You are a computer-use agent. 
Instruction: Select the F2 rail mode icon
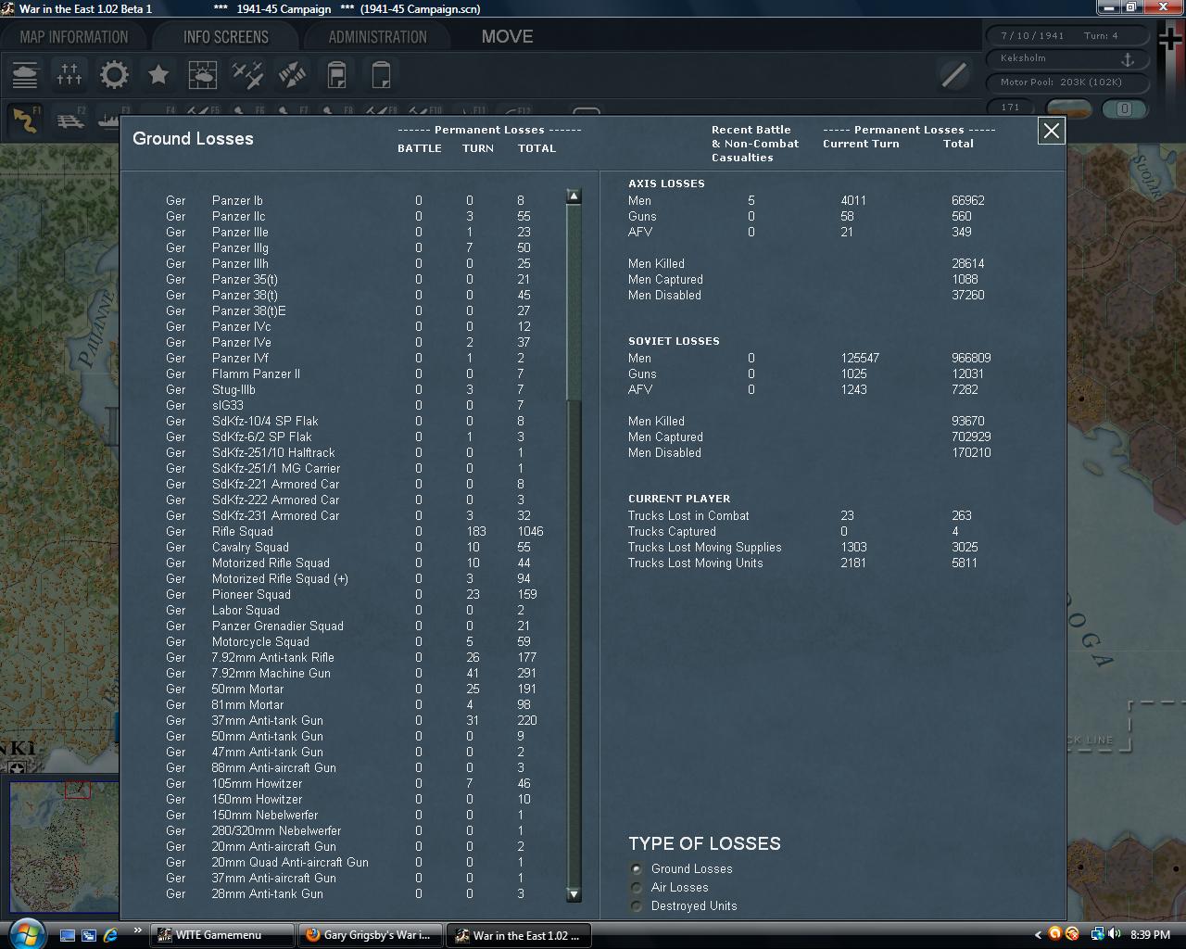point(70,120)
